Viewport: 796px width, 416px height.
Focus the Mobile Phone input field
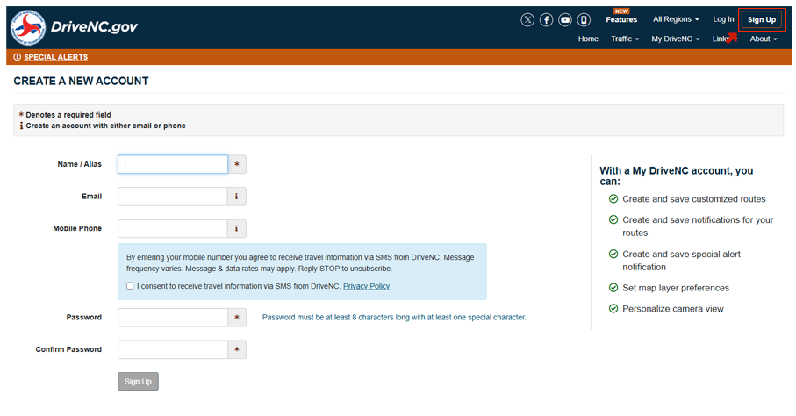pos(173,228)
